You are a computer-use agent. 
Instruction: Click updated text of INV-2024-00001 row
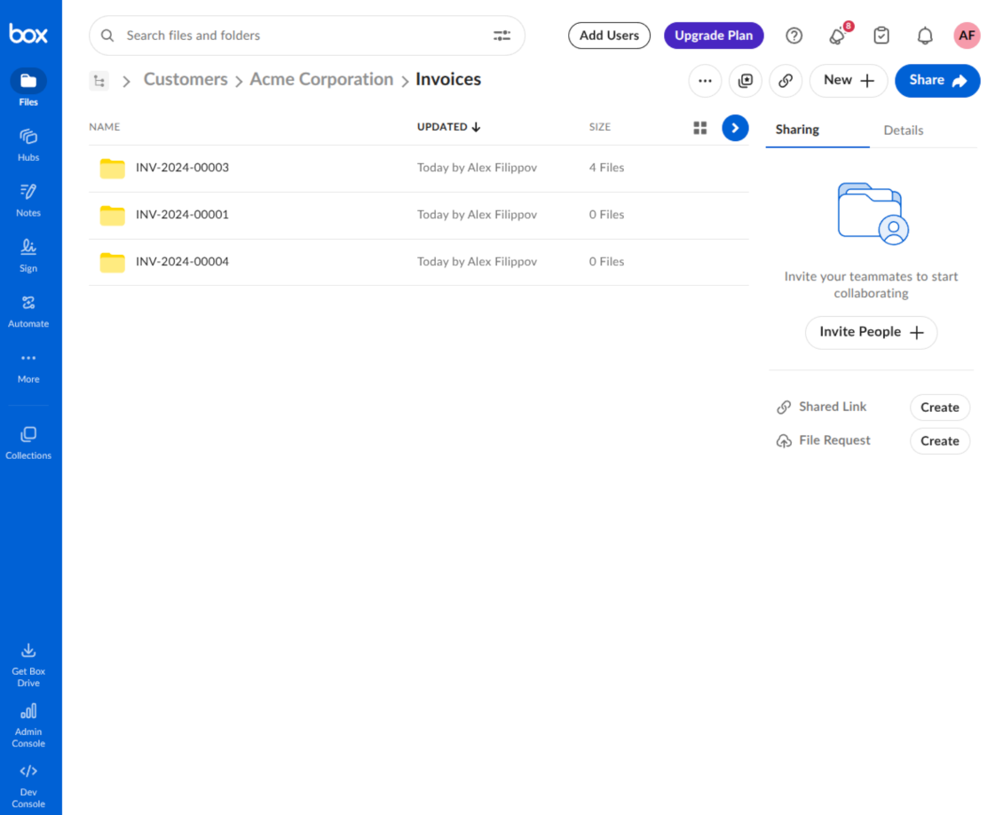[478, 215]
